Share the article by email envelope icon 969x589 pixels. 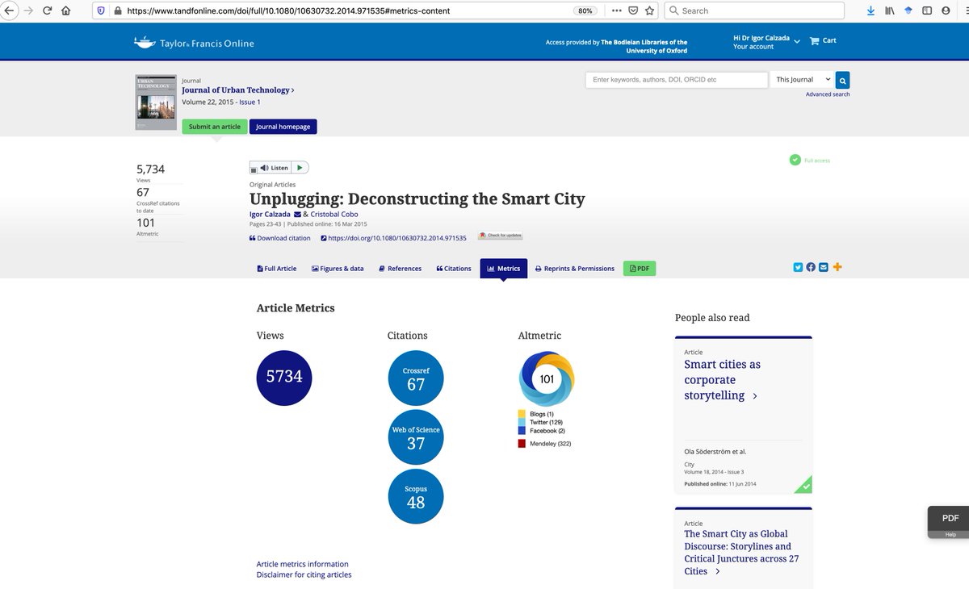824,267
